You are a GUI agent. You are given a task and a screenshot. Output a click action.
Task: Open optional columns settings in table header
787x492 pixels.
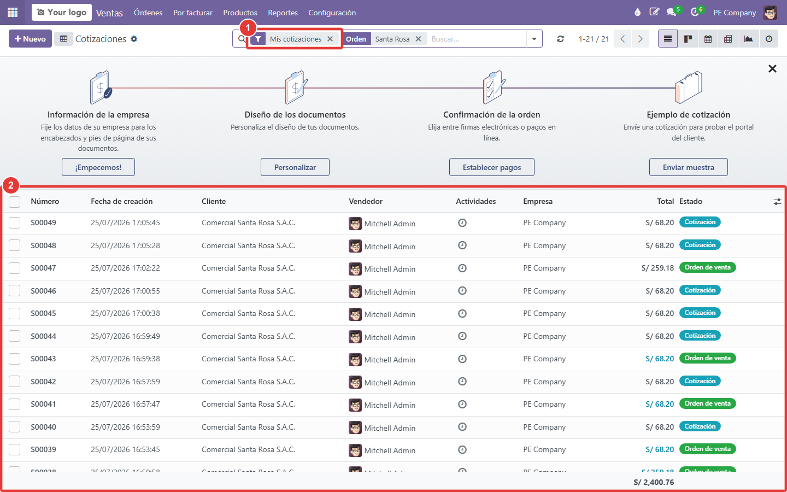click(x=777, y=202)
